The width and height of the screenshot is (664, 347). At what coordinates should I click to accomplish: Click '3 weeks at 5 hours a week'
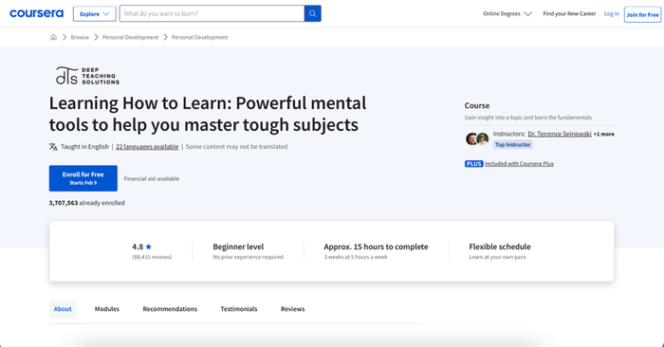356,257
